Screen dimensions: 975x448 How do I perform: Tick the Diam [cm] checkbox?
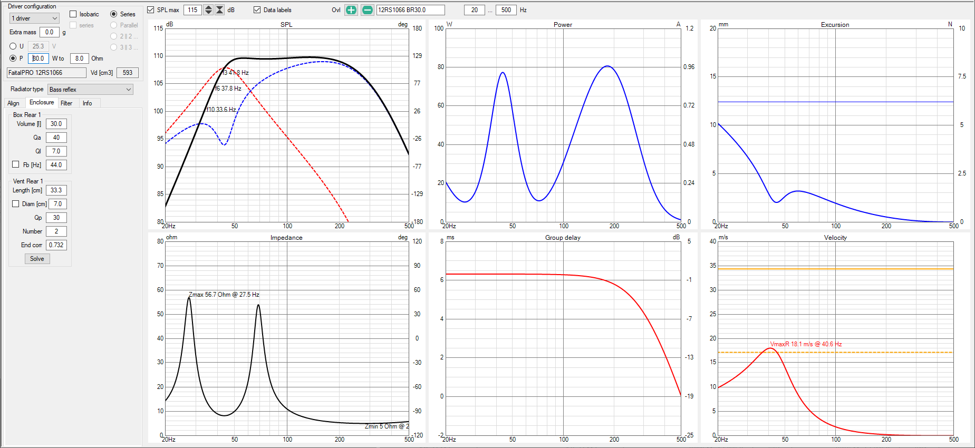coord(16,203)
